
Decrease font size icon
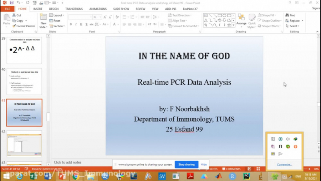point(110,17)
